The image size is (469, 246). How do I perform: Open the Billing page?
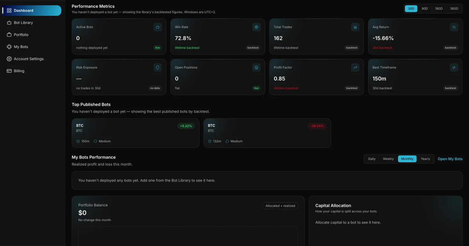[x=32, y=71]
